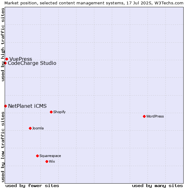Click the red Shopify data point
Screen dimensions: 188x188
pyautogui.click(x=51, y=112)
